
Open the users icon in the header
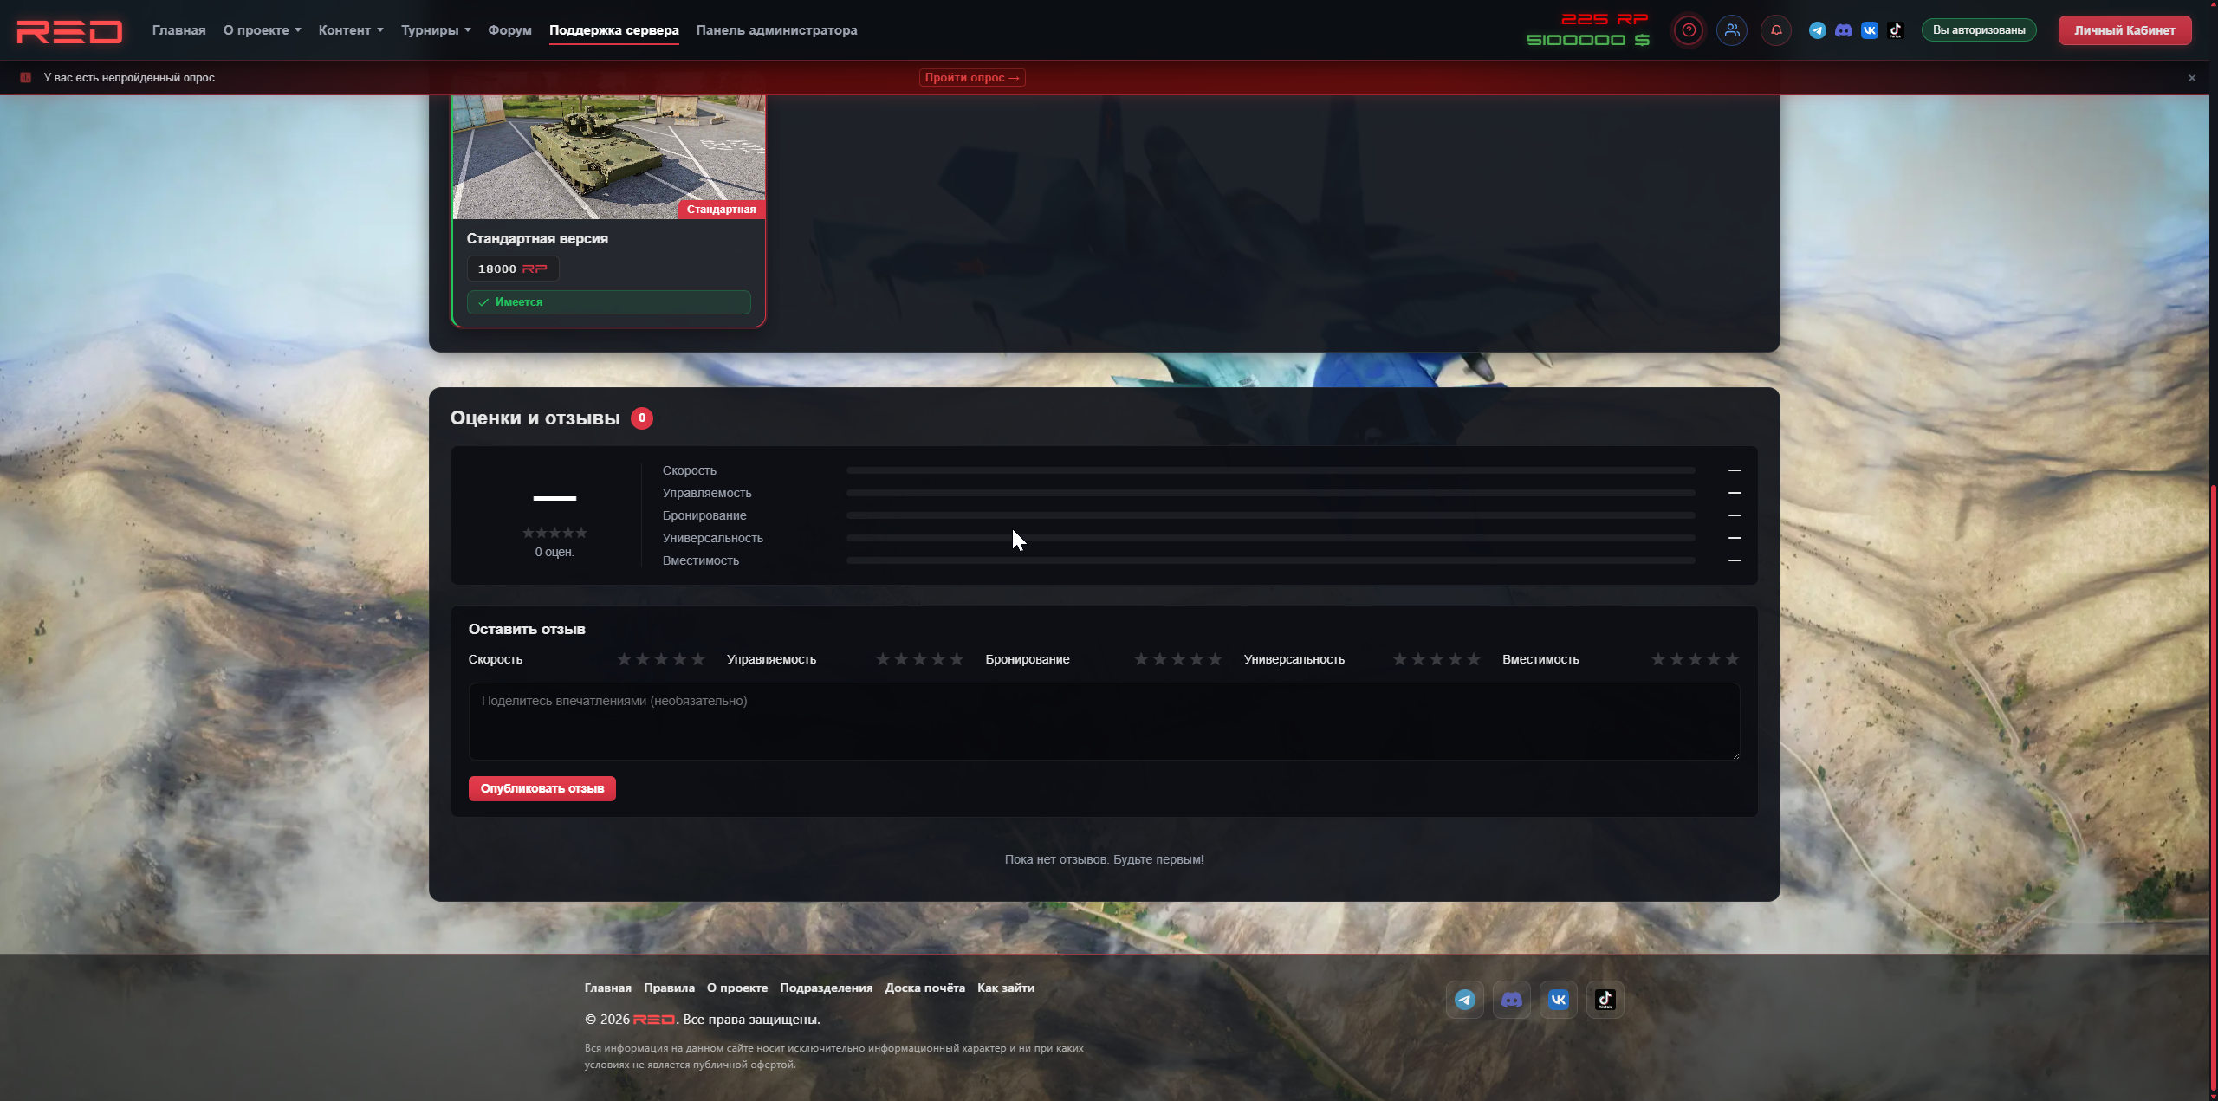pos(1732,30)
